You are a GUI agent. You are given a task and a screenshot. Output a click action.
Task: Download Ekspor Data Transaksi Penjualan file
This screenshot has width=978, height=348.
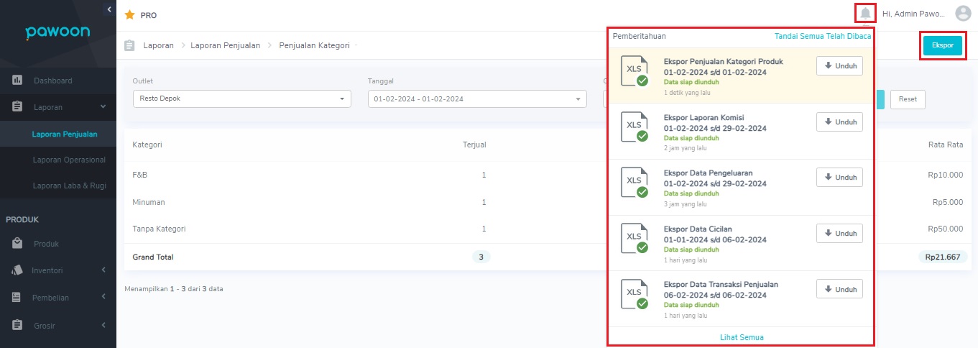click(839, 289)
